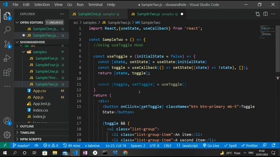Open the Run menu

pos(80,5)
